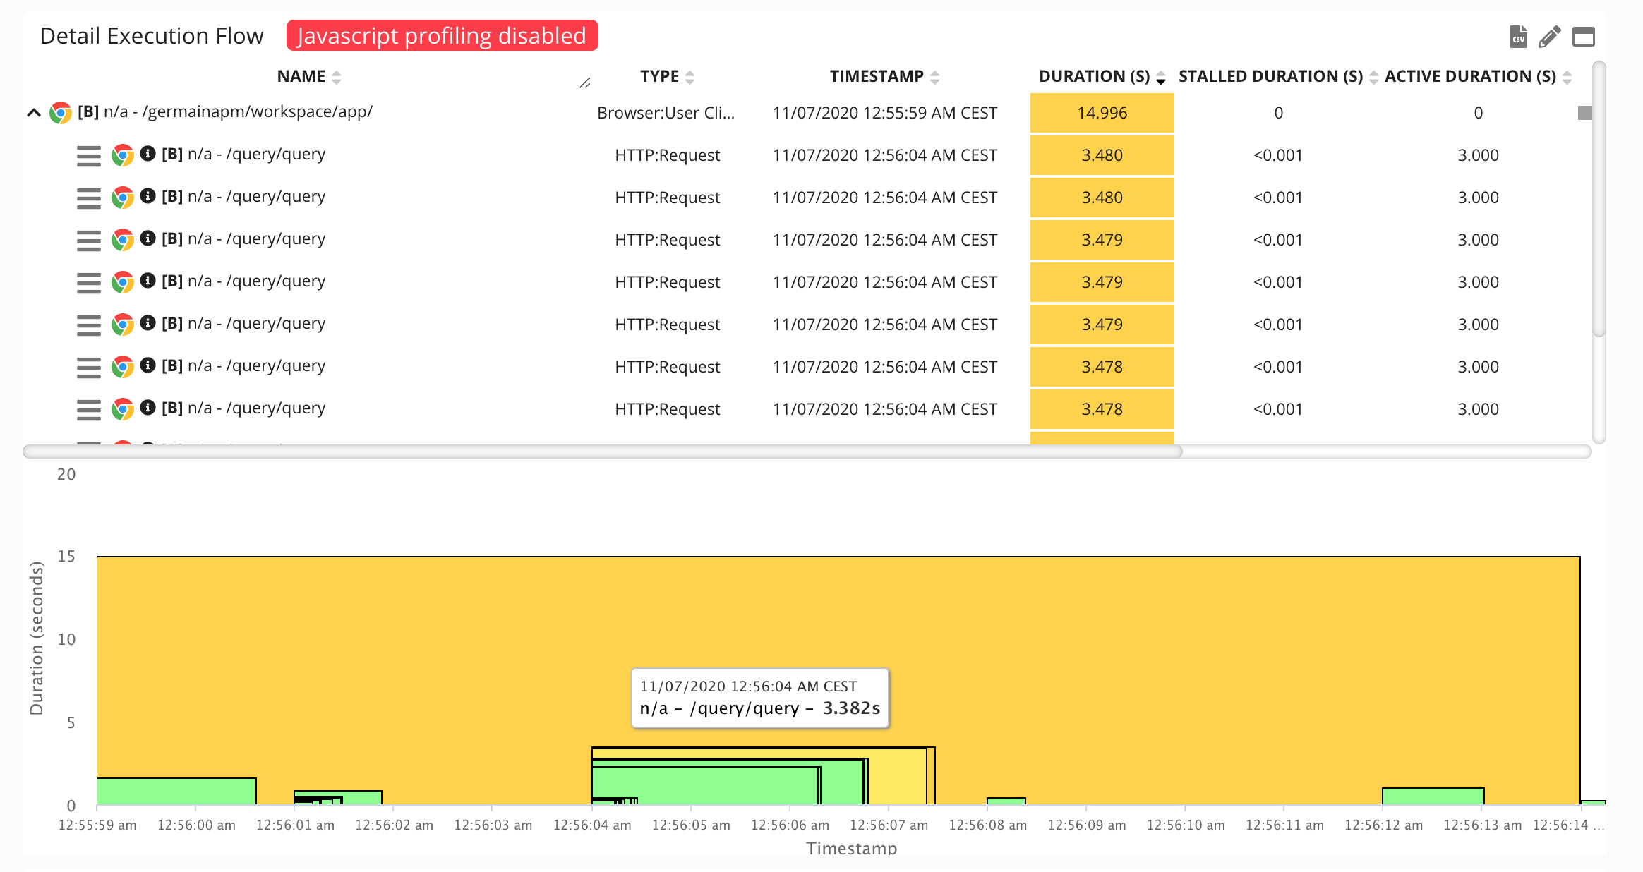The image size is (1643, 872).
Task: Click the info icon on the first /query/query row
Action: 148,153
